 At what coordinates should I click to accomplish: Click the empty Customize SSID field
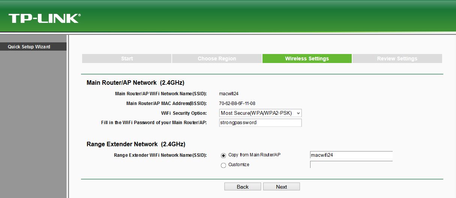click(351, 165)
